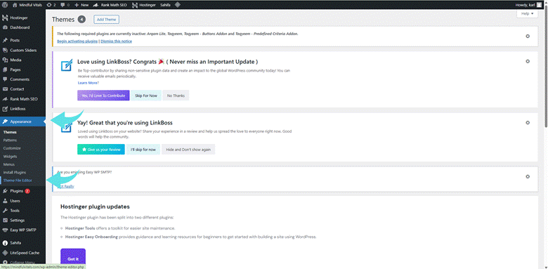The image size is (548, 269).
Task: Collapse the sidebar with Collapse Menu
Action: [22, 262]
